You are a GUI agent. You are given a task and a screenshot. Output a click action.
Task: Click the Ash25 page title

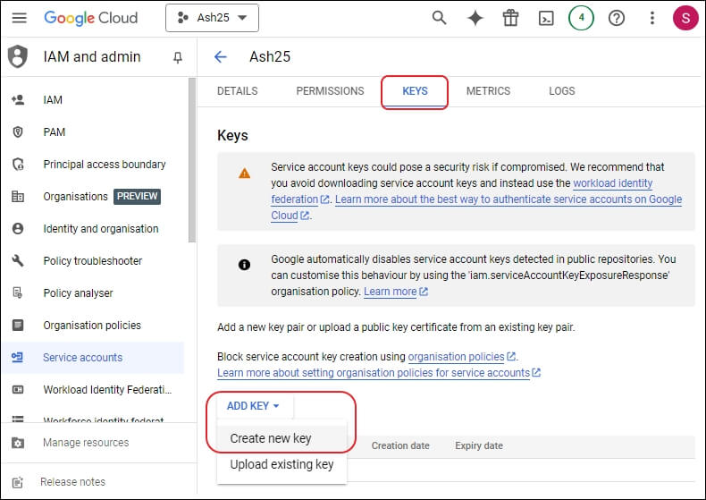(270, 56)
